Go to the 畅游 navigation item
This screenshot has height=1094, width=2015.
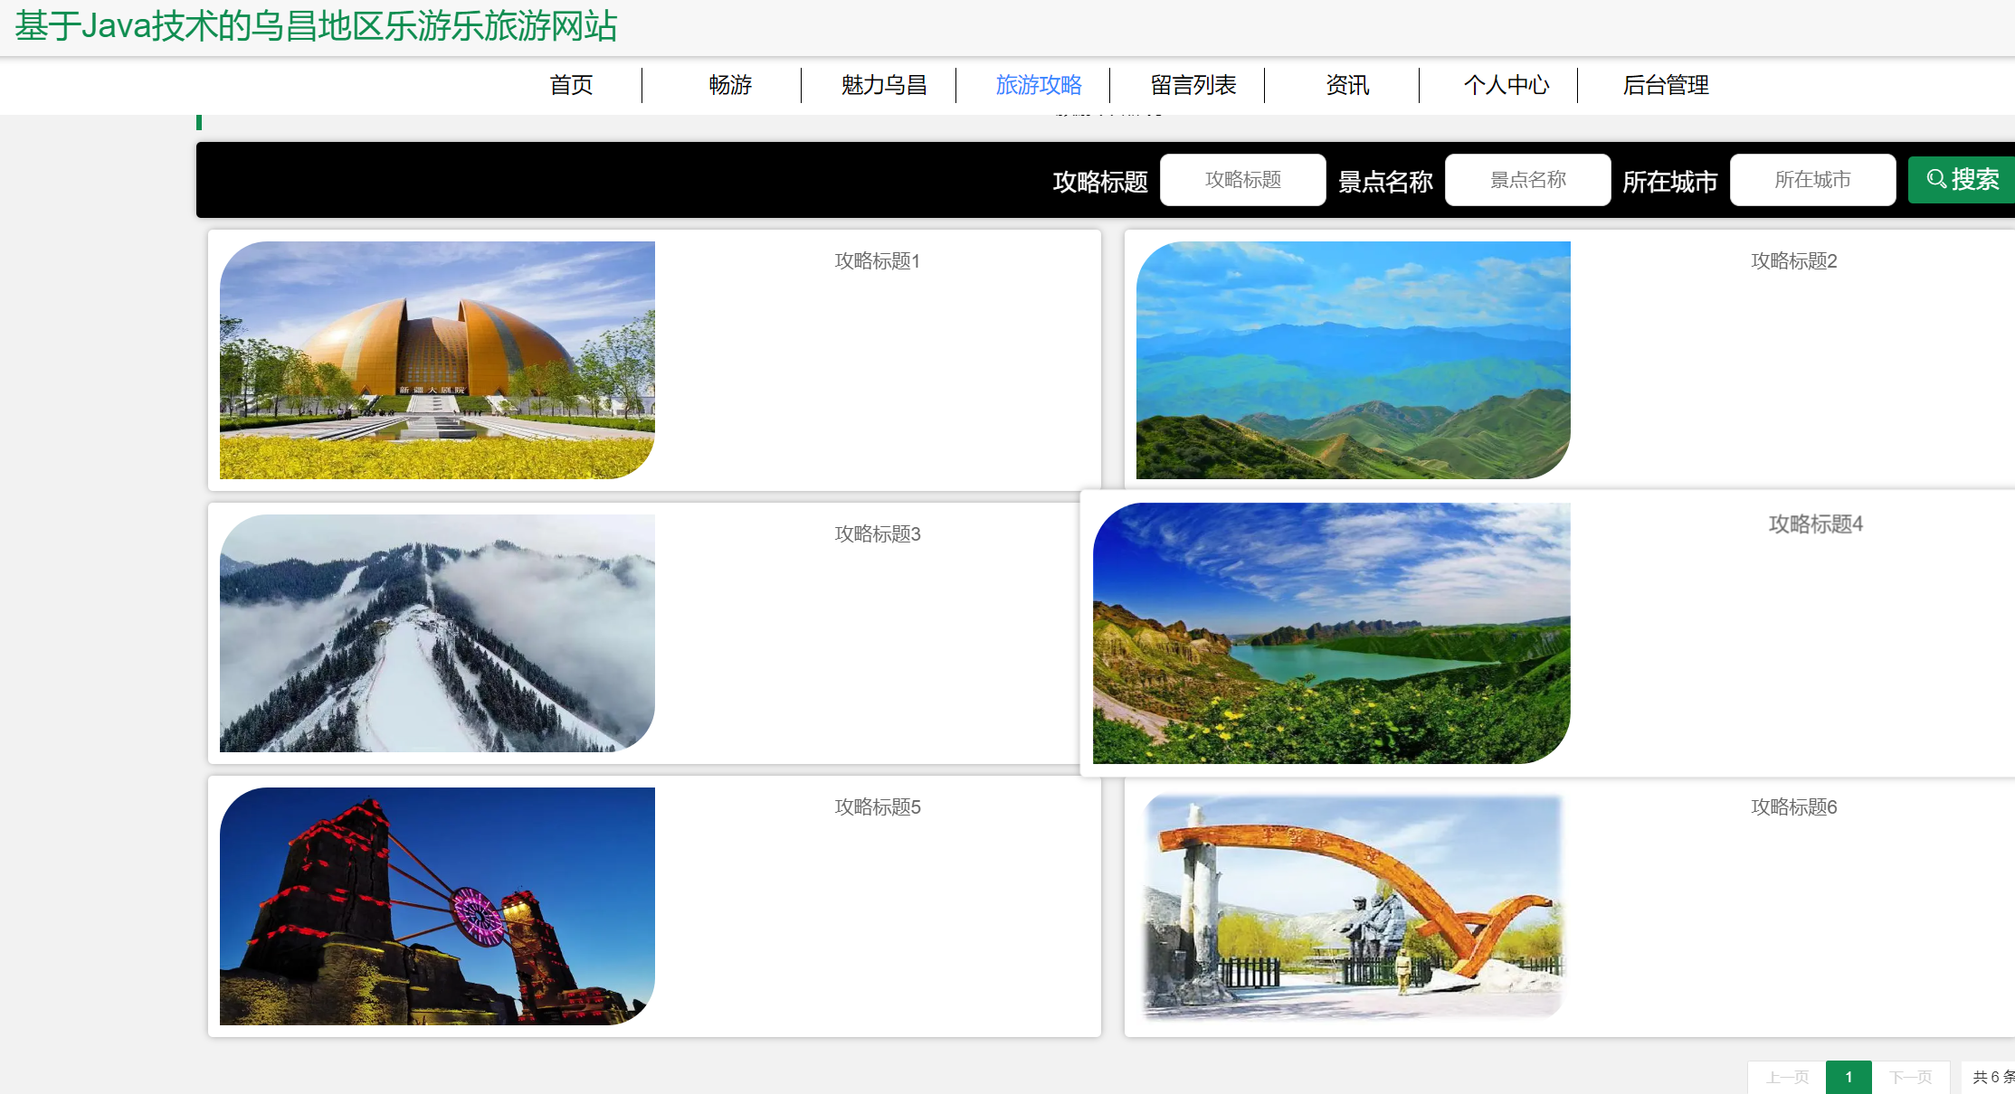tap(730, 85)
